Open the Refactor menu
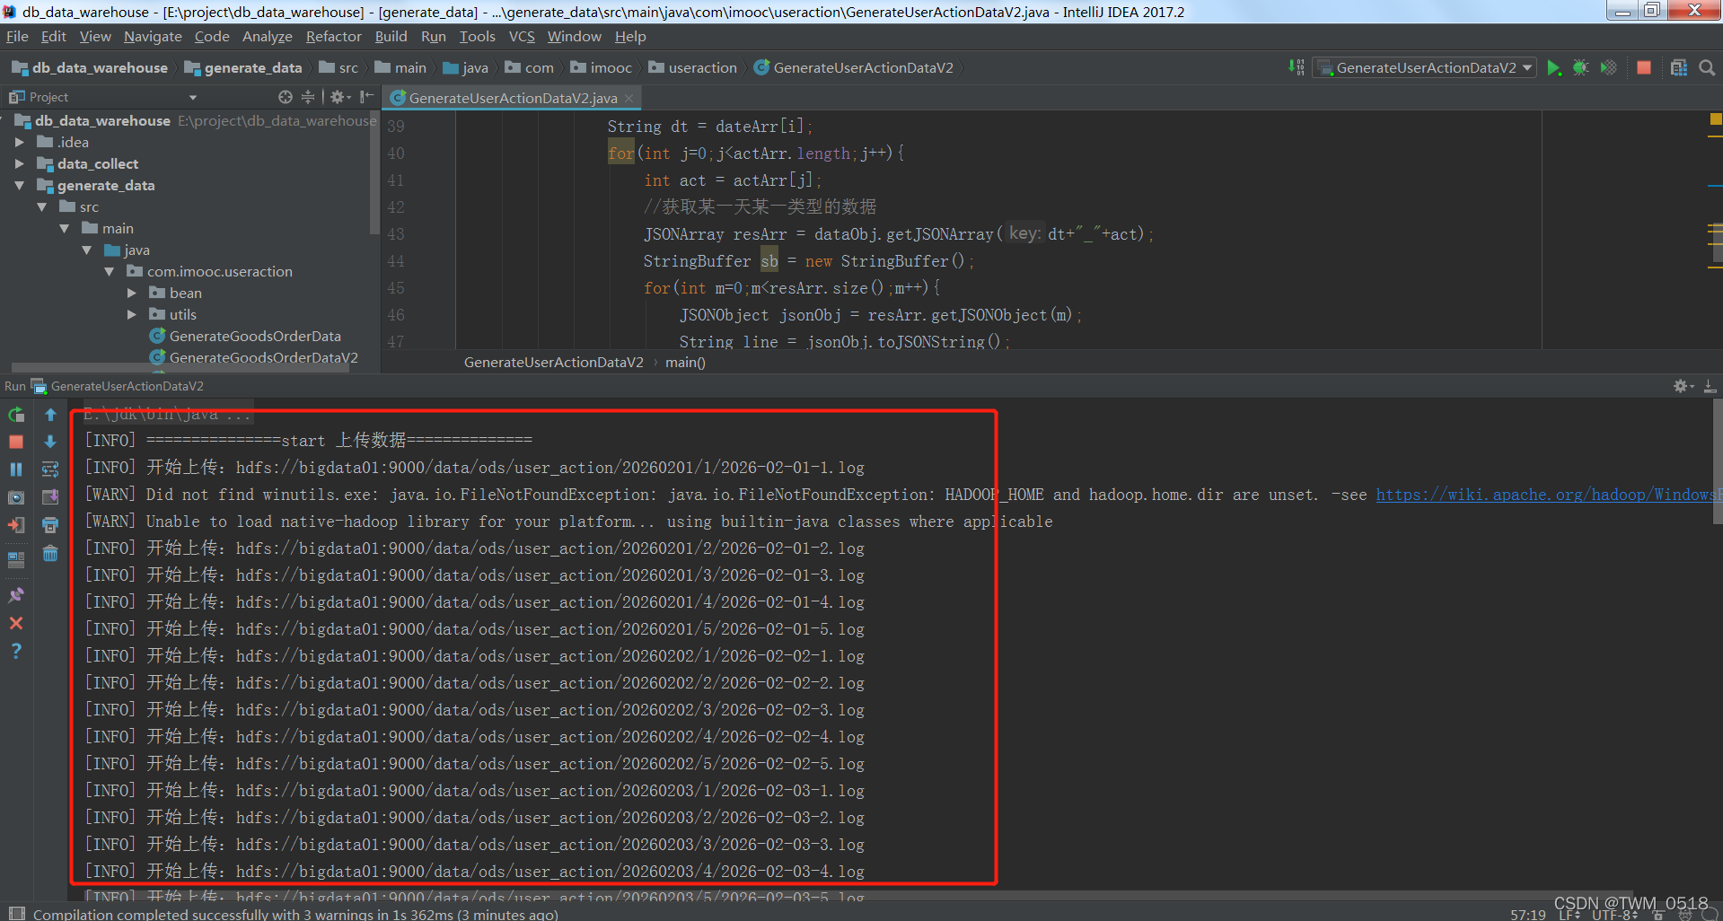This screenshot has height=921, width=1723. coord(333,37)
